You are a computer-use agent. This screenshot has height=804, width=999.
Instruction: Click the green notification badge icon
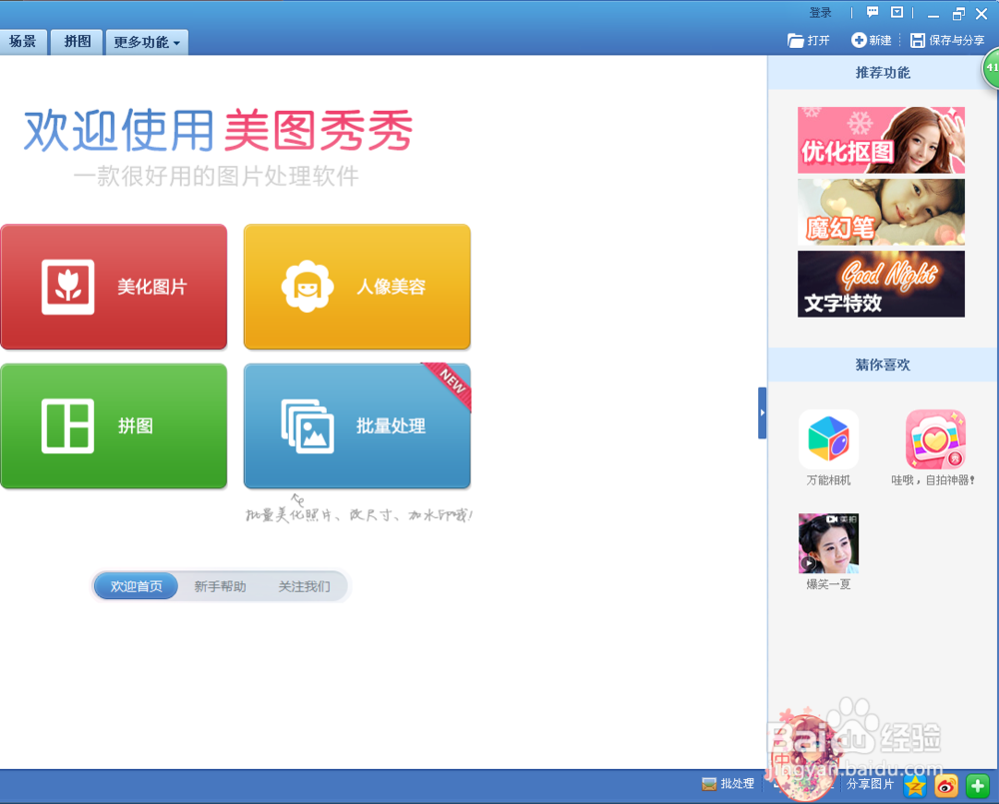(991, 69)
